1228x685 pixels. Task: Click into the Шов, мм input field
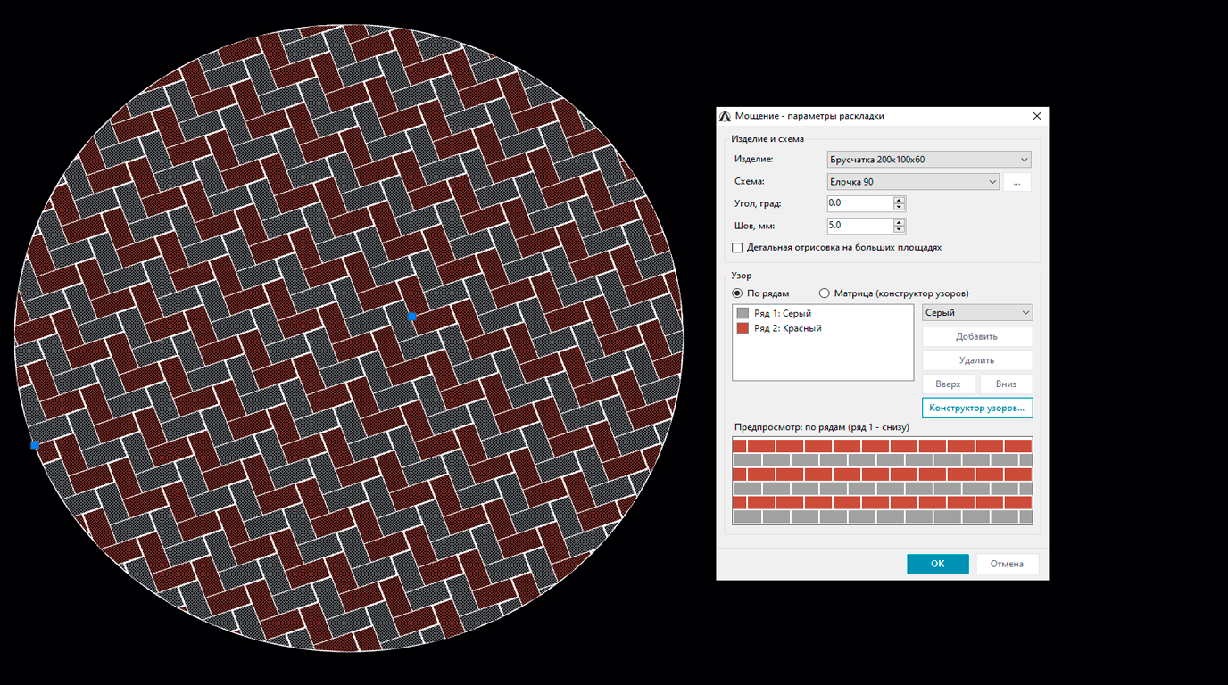[x=859, y=226]
